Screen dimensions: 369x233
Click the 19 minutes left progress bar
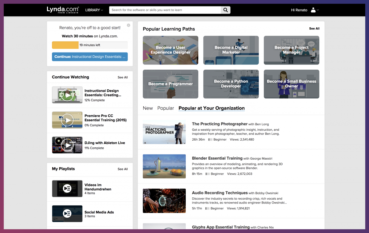tap(90, 45)
